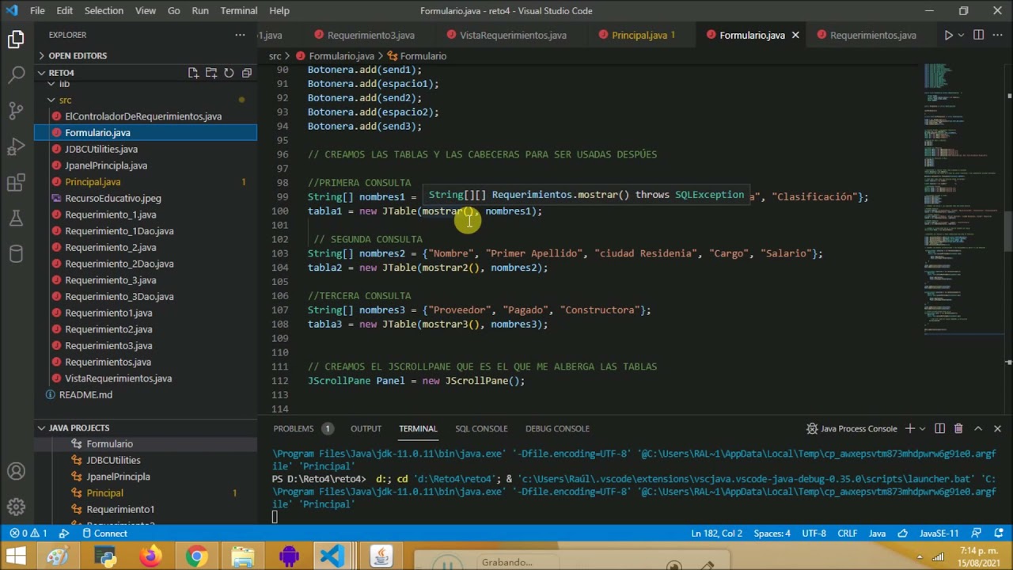Click Formulario.java in breadcrumb path
The image size is (1013, 570).
pos(341,56)
